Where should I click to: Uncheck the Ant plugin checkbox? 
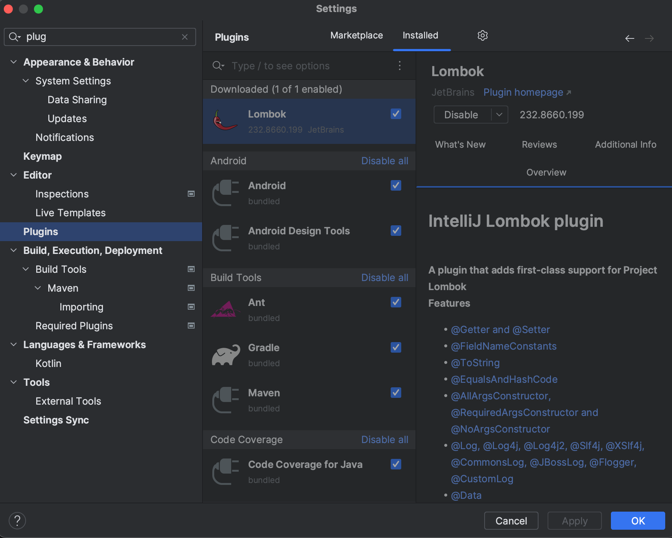(396, 302)
